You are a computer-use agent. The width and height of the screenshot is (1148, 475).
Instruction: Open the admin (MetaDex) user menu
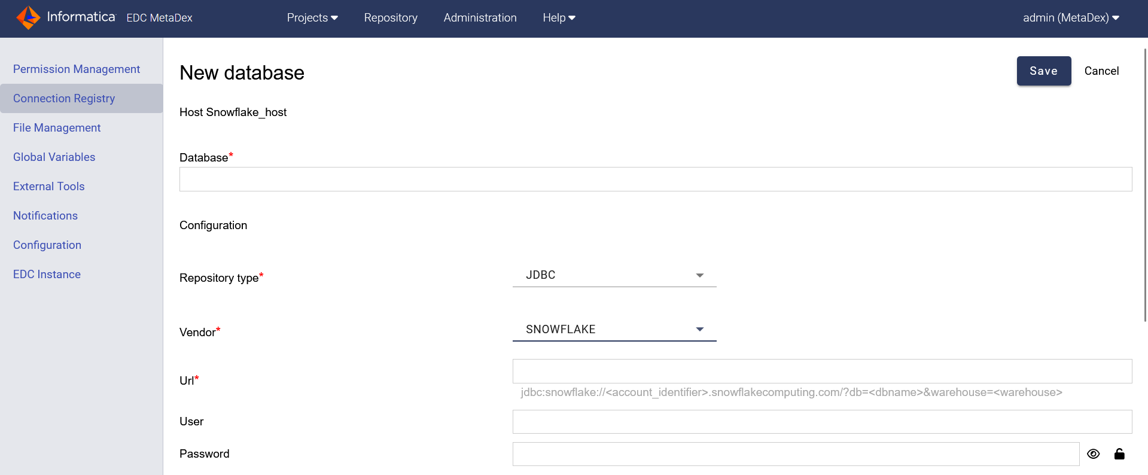tap(1071, 18)
